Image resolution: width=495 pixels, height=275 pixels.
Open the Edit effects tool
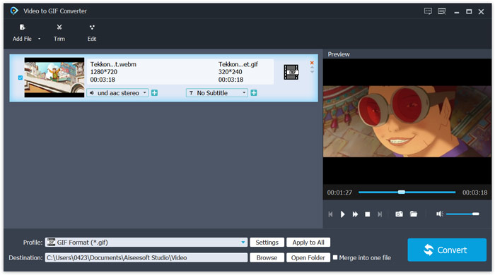click(x=92, y=32)
